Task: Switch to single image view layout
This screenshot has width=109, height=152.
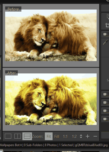Action: [8, 136]
